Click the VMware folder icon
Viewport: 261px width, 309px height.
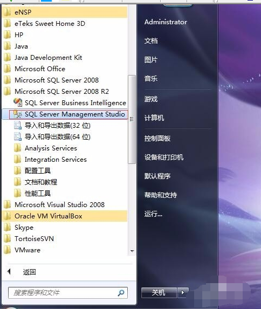click(x=8, y=250)
